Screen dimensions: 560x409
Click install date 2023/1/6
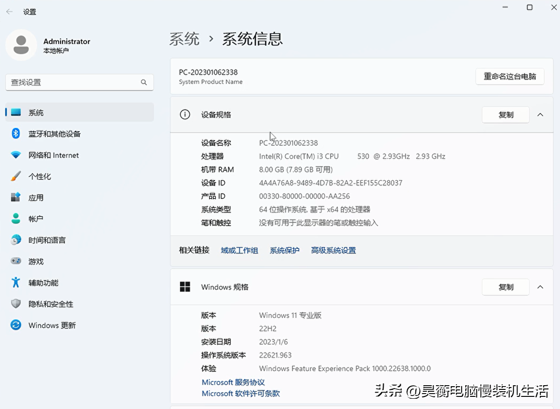(273, 342)
